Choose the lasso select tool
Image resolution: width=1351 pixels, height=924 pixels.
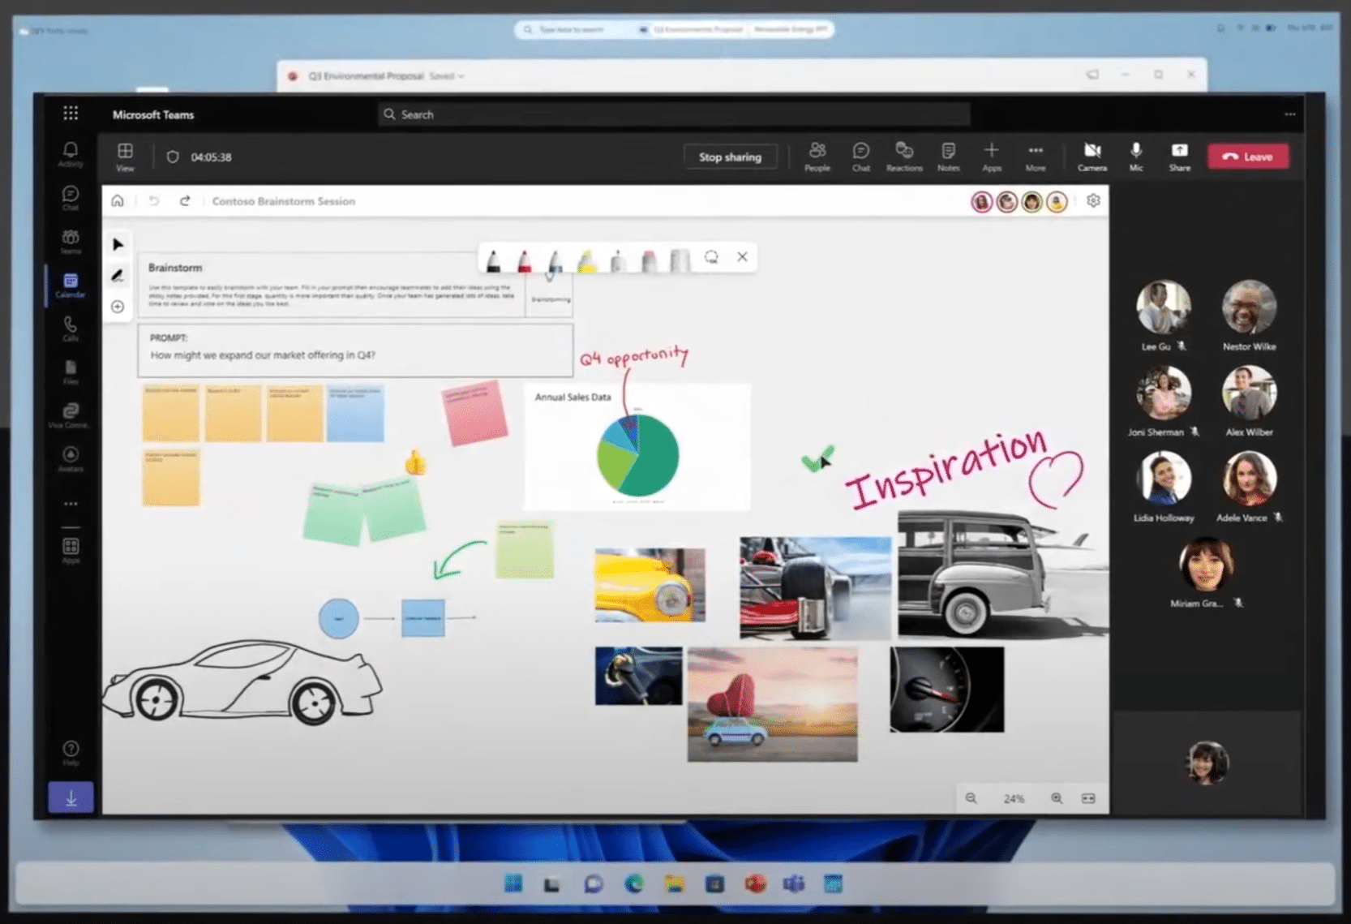(711, 257)
